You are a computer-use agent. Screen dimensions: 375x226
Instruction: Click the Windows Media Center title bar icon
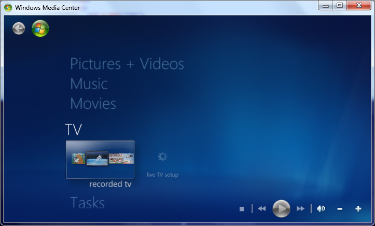8,7
